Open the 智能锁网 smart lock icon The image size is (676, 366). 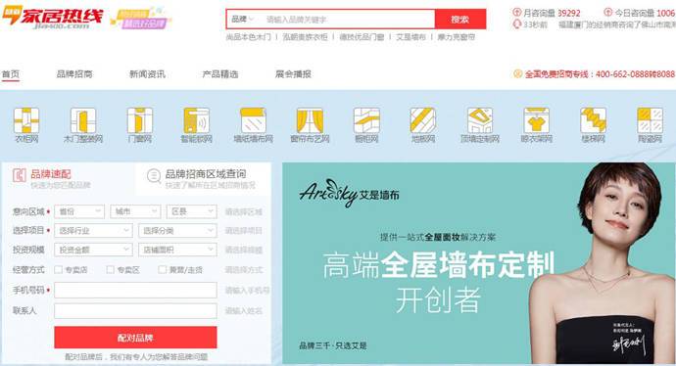point(197,120)
